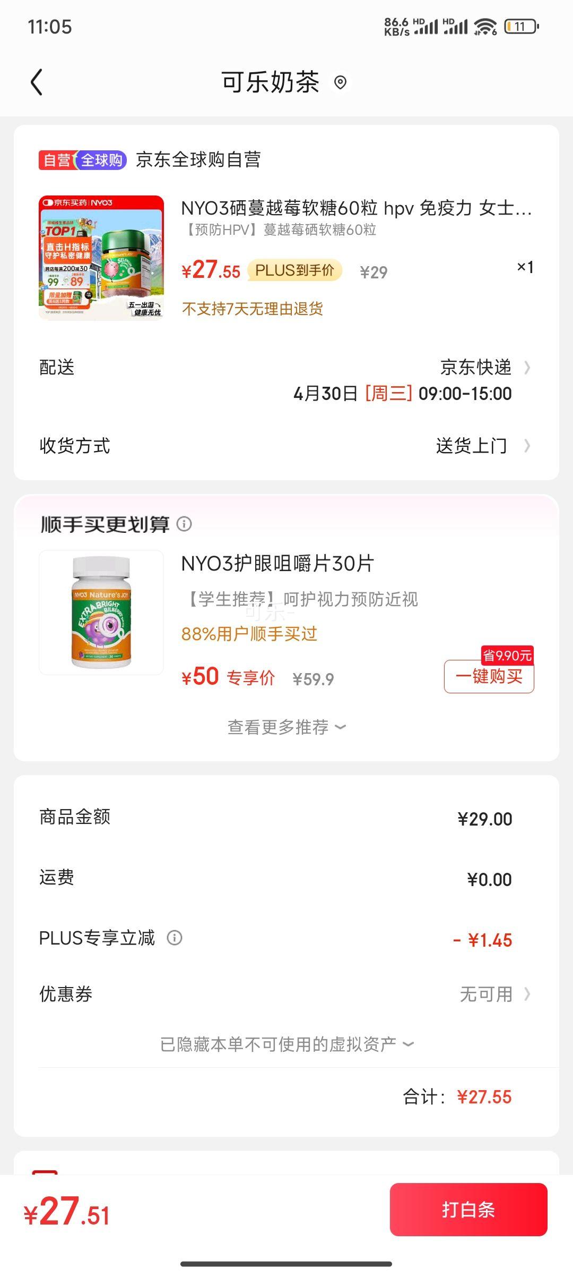This screenshot has width=573, height=1275.
Task: Tap the Wi-Fi status icon
Action: [x=485, y=26]
